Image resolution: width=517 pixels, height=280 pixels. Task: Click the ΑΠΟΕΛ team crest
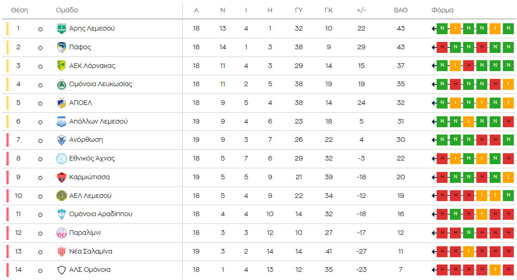61,103
